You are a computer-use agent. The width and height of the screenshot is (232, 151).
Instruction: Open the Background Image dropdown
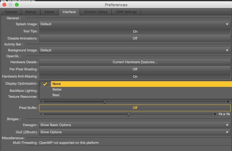pyautogui.click(x=135, y=50)
